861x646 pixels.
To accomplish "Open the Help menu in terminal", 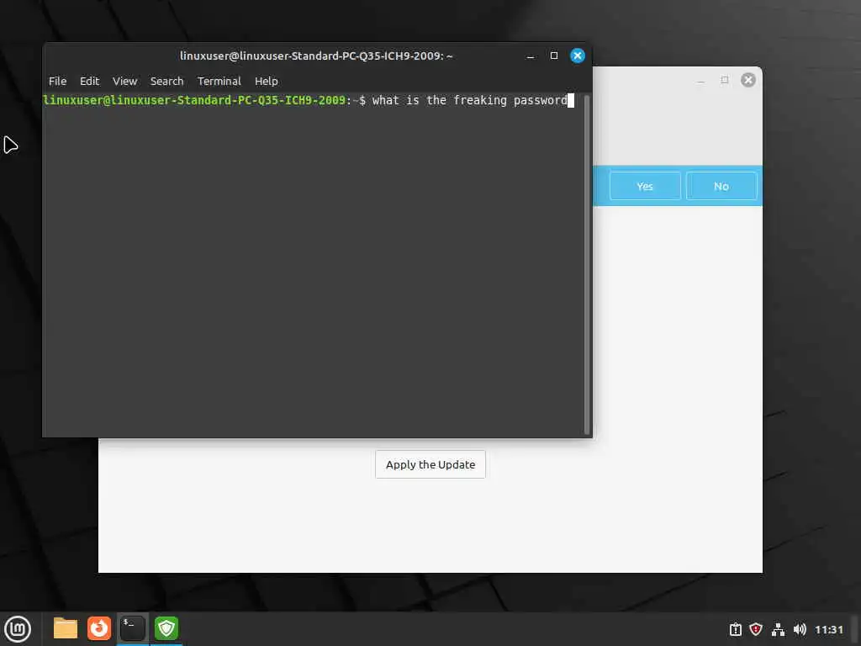I will coord(267,82).
